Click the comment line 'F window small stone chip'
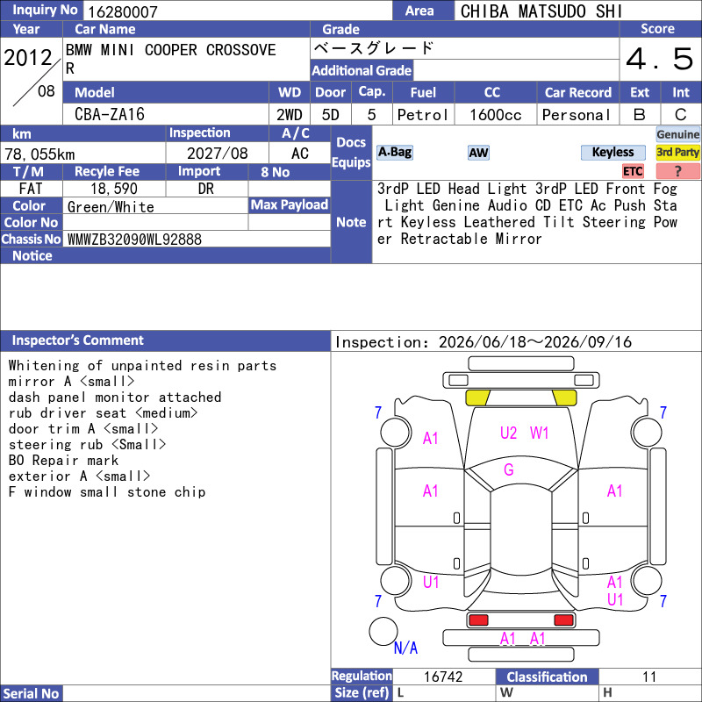The width and height of the screenshot is (702, 702). [x=106, y=492]
